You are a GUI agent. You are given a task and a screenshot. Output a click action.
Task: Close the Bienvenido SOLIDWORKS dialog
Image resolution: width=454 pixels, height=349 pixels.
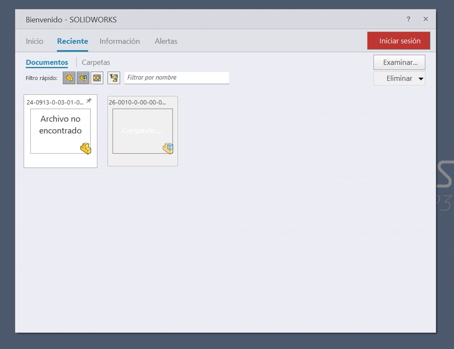[425, 19]
